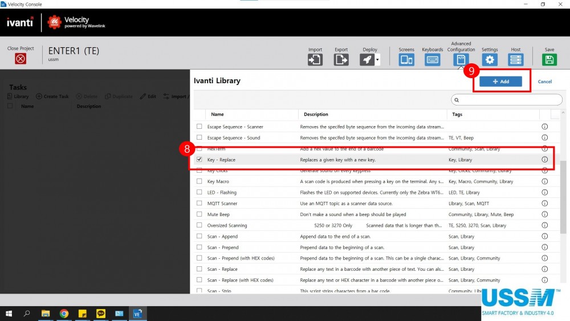
Task: Open the Host server icon
Action: point(515,60)
